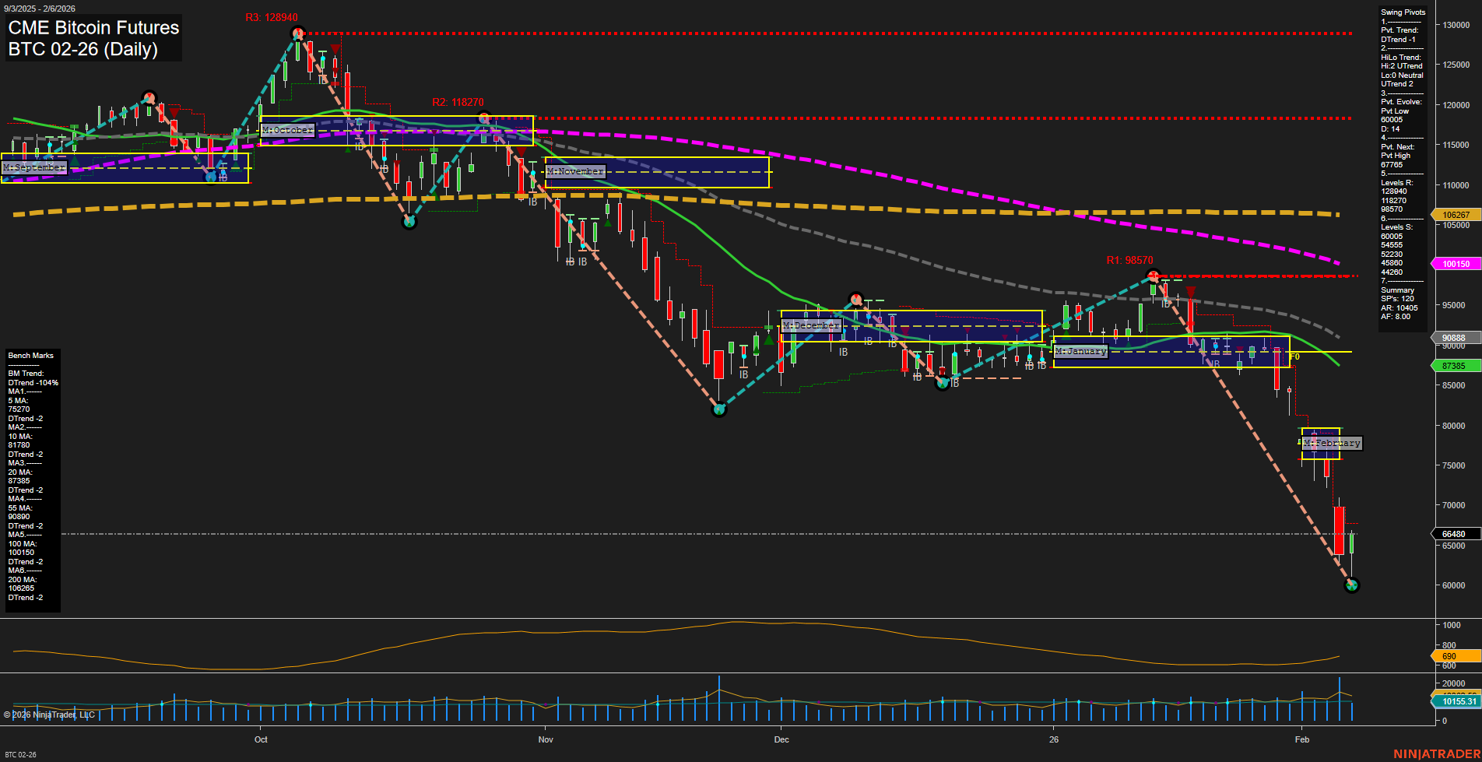This screenshot has height=762, width=1482.
Task: Click the green 87385 marker on the price axis
Action: pos(1454,365)
